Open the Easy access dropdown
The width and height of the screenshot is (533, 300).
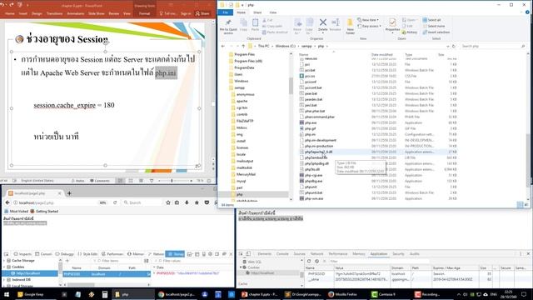(x=369, y=26)
